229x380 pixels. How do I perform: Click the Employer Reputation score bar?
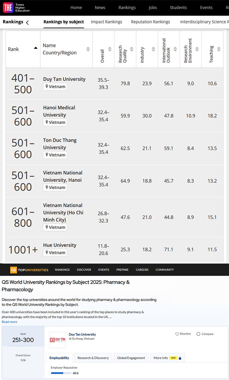click(x=61, y=373)
